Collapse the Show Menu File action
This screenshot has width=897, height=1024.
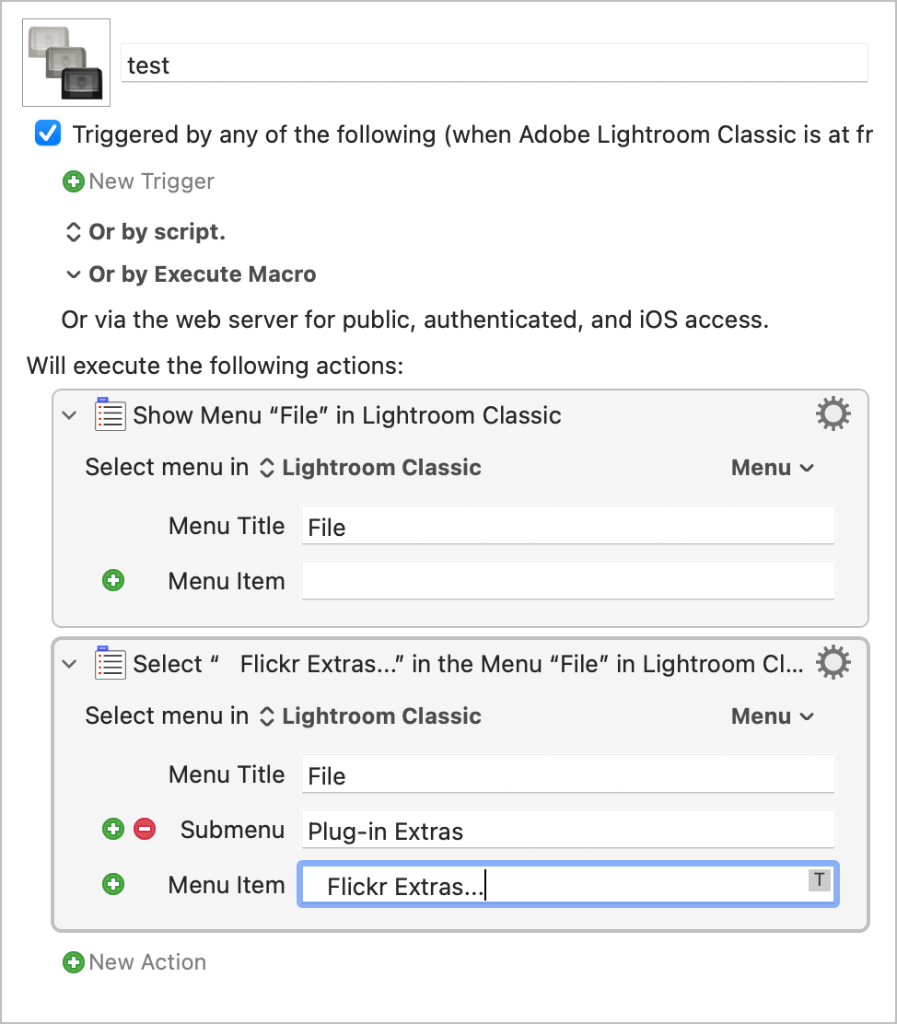69,415
